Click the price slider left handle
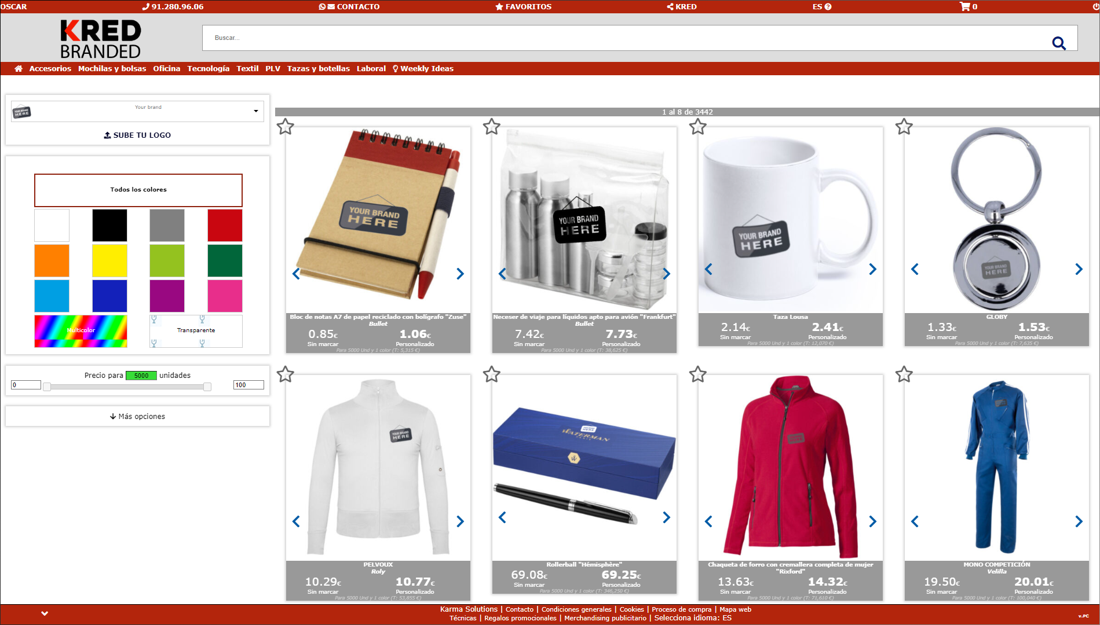1100x625 pixels. [47, 387]
